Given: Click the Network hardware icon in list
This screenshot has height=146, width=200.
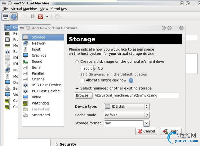Looking at the screenshot, I should point(26,43).
